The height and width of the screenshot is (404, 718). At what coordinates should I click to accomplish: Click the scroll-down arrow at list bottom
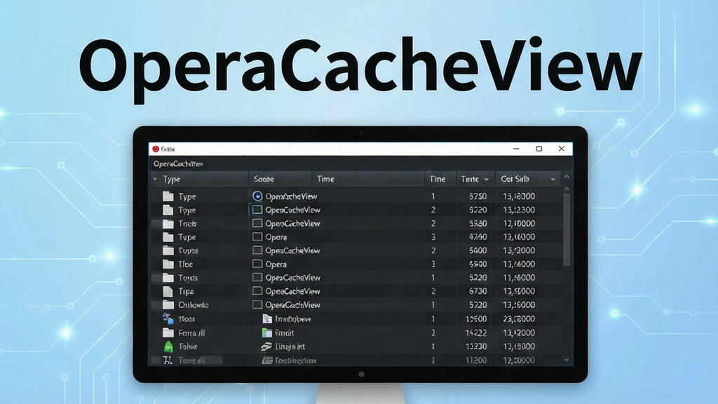pyautogui.click(x=567, y=360)
